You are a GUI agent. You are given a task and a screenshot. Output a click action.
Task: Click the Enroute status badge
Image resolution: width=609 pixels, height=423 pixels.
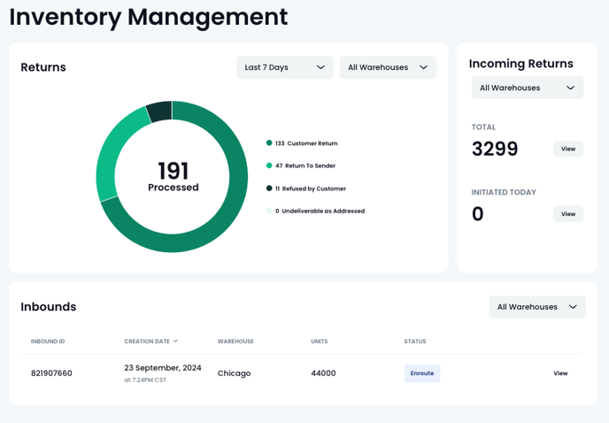pyautogui.click(x=422, y=373)
